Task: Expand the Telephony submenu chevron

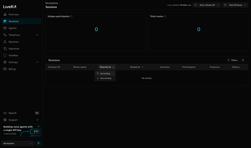Action: click(37, 35)
